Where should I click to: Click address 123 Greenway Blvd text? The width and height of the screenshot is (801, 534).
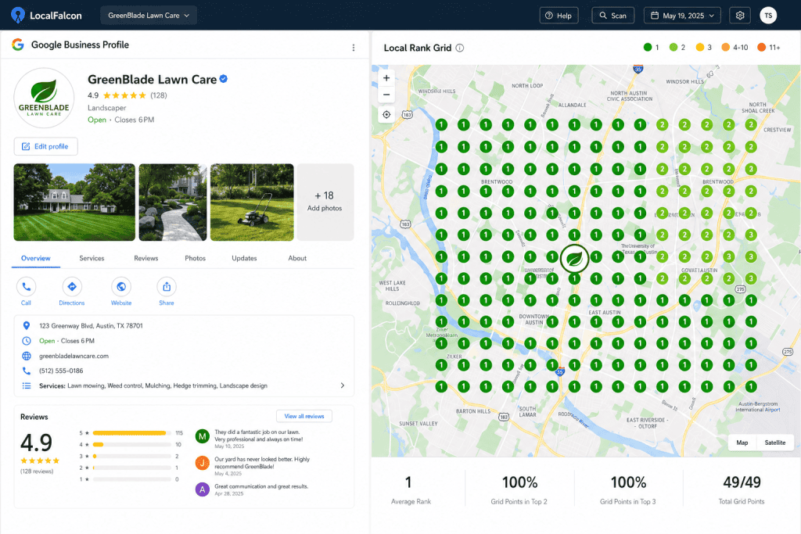click(91, 326)
